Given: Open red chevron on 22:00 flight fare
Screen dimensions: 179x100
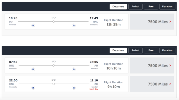Looking at the screenshot, I should (x=170, y=84).
